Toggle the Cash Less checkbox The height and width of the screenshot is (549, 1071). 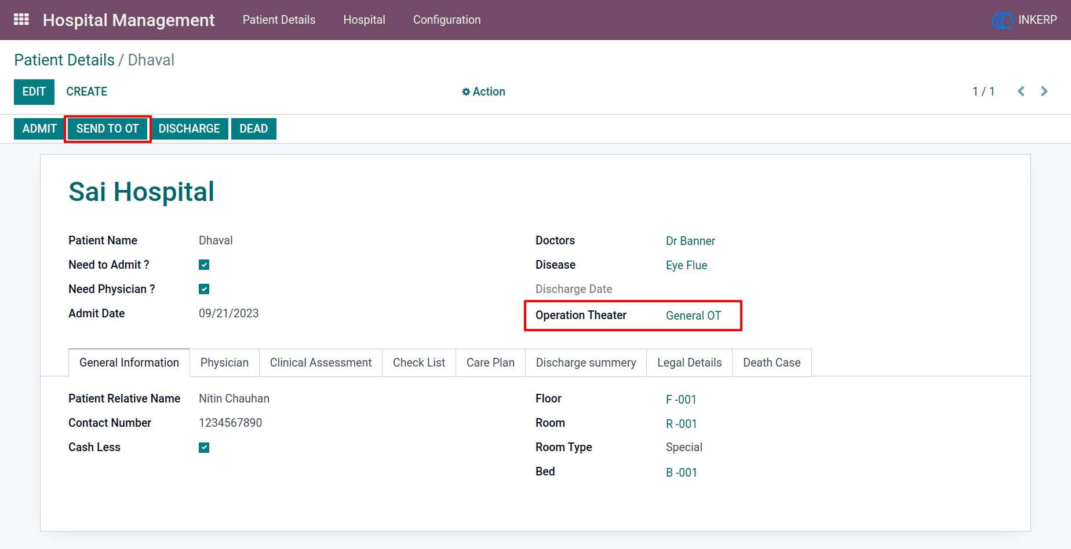click(x=204, y=448)
